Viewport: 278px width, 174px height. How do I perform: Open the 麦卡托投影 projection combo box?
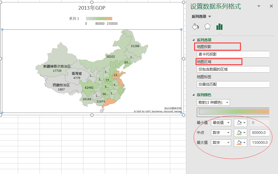[x=233, y=54]
